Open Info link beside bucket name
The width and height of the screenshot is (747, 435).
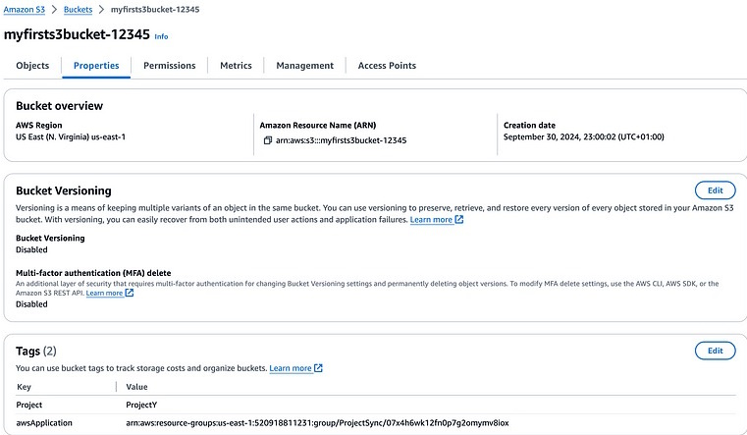[x=161, y=36]
